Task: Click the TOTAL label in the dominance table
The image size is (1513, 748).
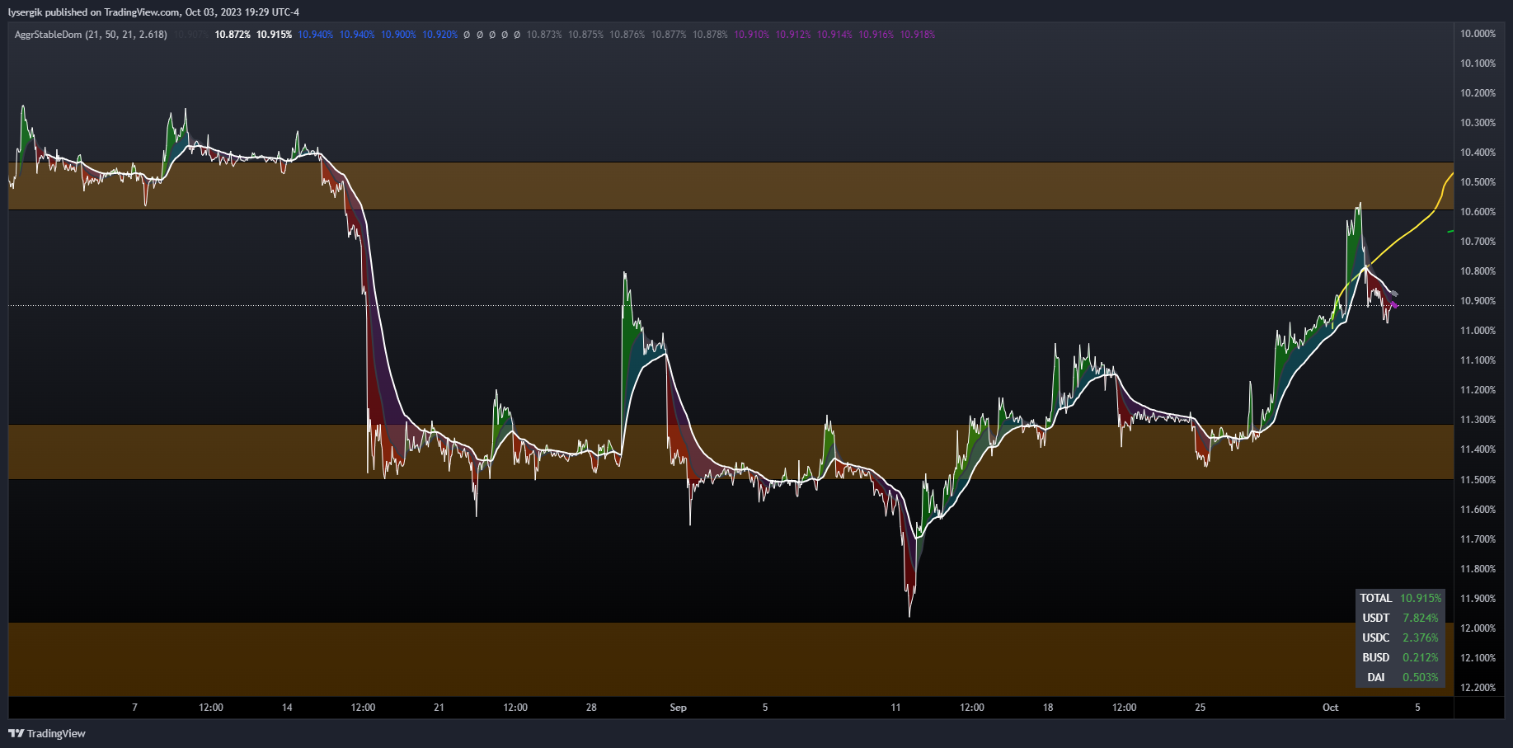Action: [x=1375, y=598]
